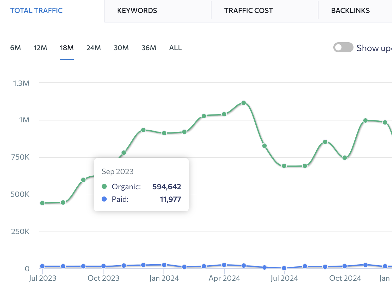Switch to the Total Traffic tab
Screen dimensions: 392x287
pos(37,10)
